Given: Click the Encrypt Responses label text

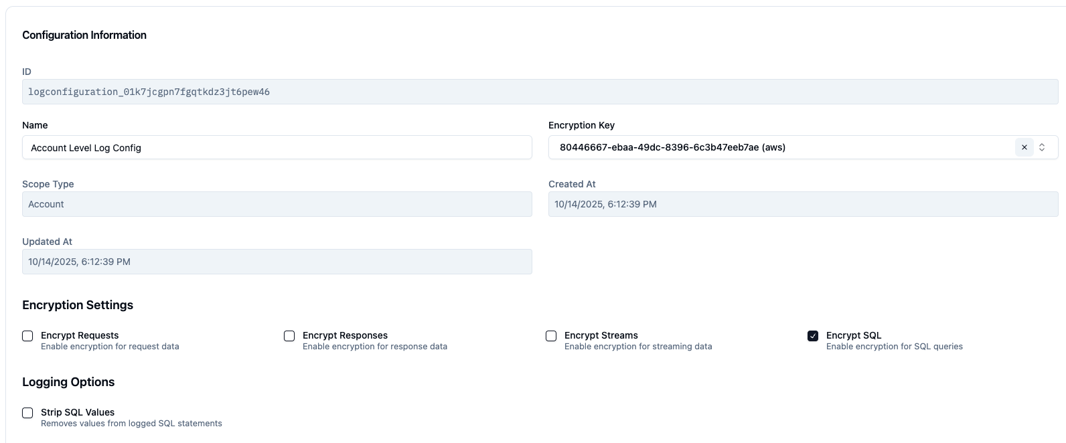Looking at the screenshot, I should click(345, 335).
